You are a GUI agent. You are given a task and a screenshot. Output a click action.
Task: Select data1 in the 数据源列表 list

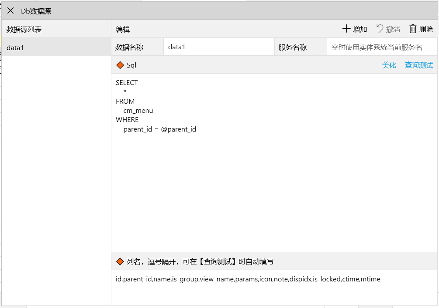(56, 47)
